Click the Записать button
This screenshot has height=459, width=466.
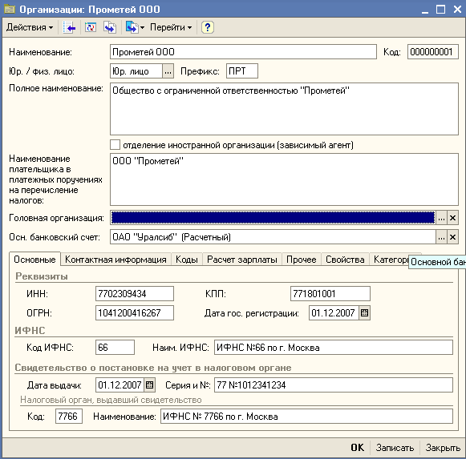pos(395,448)
